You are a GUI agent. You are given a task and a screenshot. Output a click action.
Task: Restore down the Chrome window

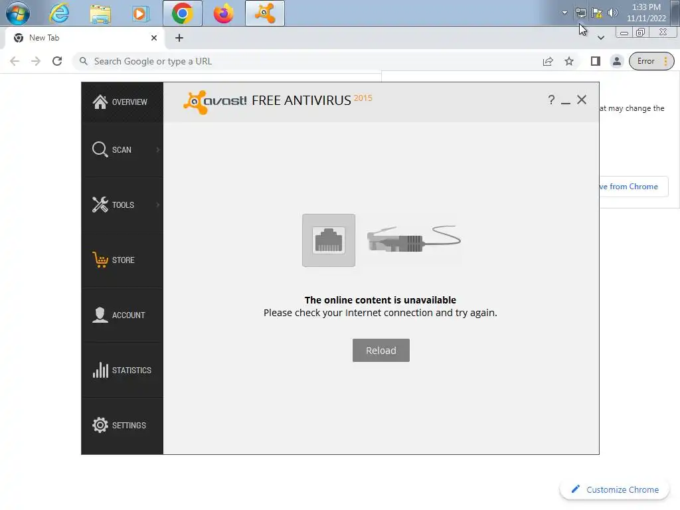pyautogui.click(x=640, y=33)
